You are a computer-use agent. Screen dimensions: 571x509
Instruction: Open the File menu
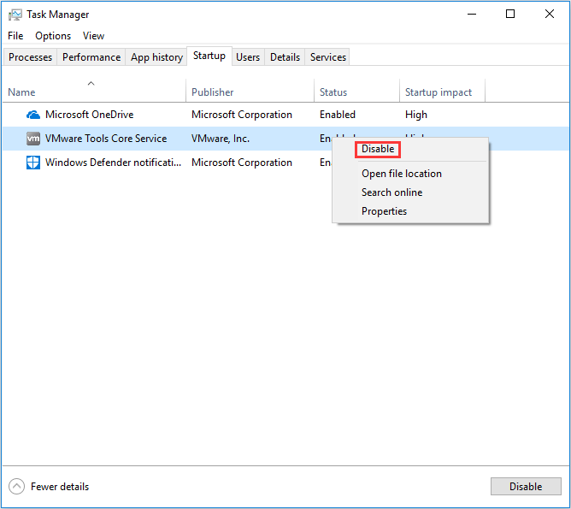point(15,36)
